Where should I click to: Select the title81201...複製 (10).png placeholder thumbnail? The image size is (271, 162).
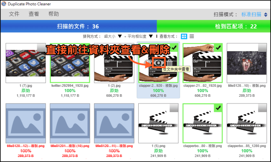70,123
